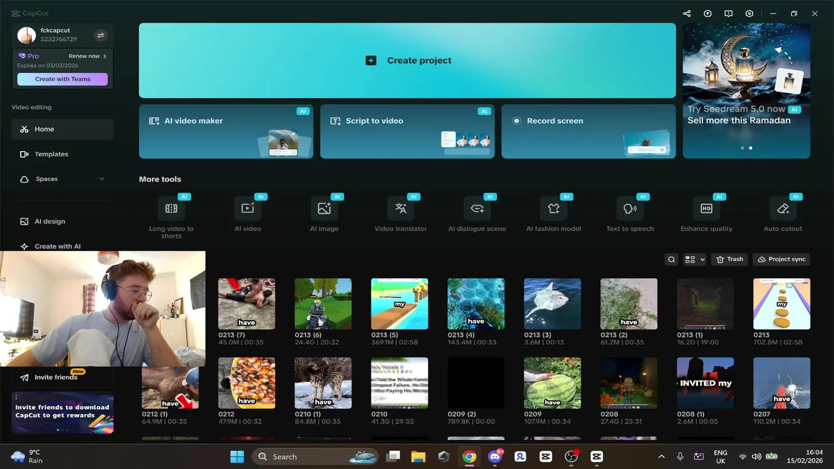
Task: Click the weather widget showing 9°C Rain
Action: (x=27, y=457)
